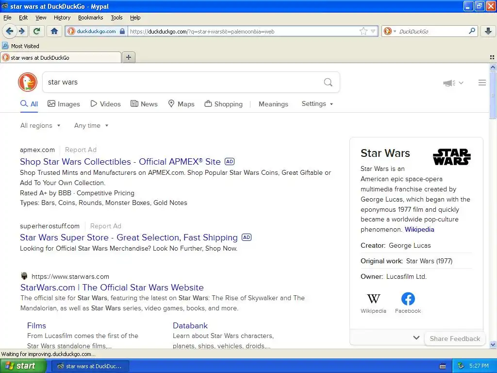Screen dimensions: 497x373
Task: Open the Bookmarks menu
Action: point(90,17)
